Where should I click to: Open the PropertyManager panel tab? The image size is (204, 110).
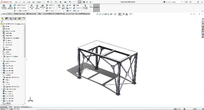coord(7,19)
